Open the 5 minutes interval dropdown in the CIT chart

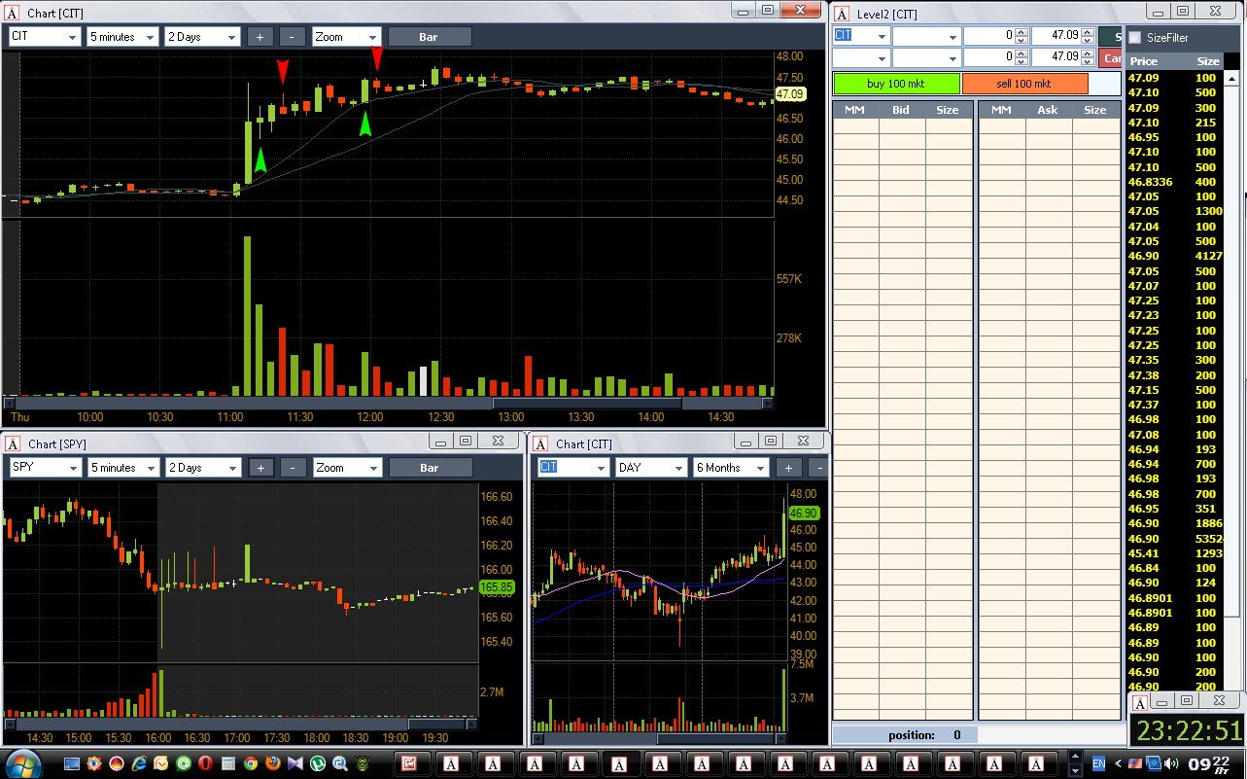click(x=122, y=37)
